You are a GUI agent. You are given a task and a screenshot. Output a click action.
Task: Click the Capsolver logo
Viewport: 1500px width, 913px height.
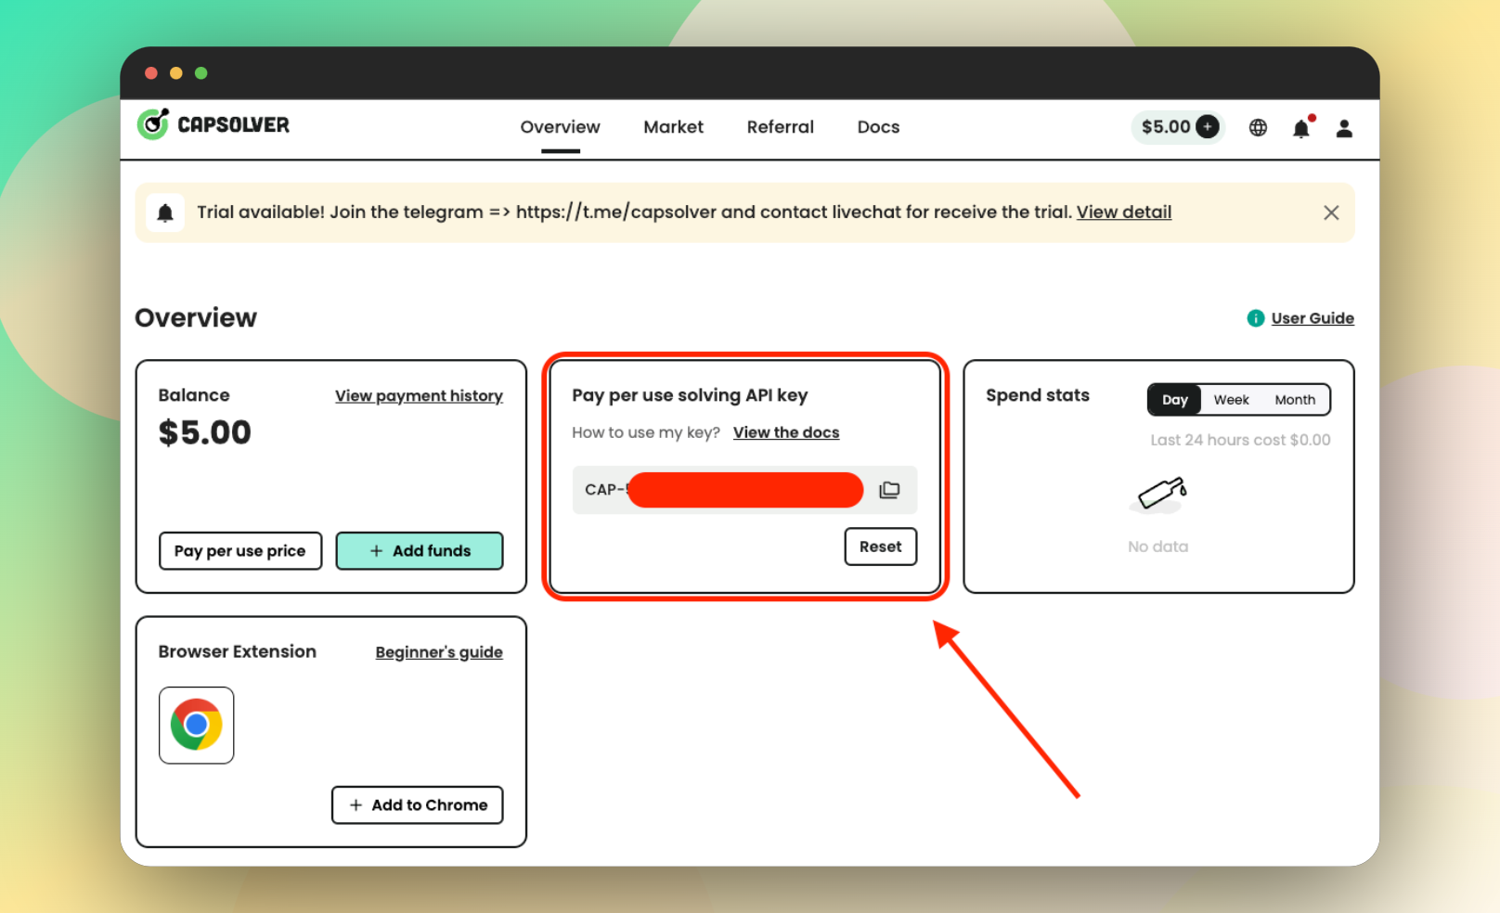tap(213, 124)
